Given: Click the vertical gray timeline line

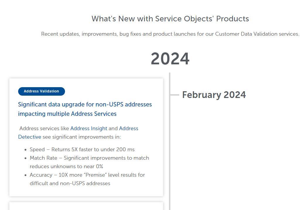Looking at the screenshot, I should (x=170, y=141).
